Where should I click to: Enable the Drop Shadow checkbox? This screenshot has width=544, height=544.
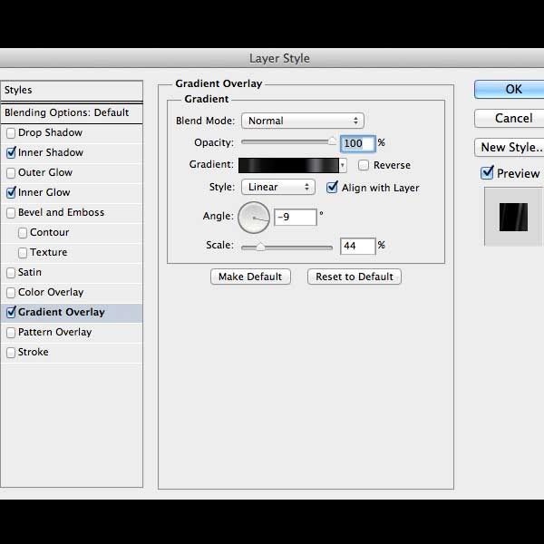[x=11, y=133]
